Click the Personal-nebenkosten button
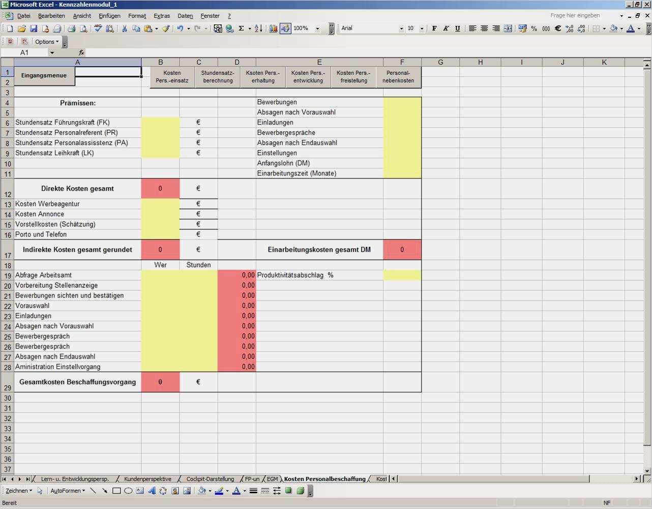This screenshot has height=509, width=652. (x=399, y=77)
